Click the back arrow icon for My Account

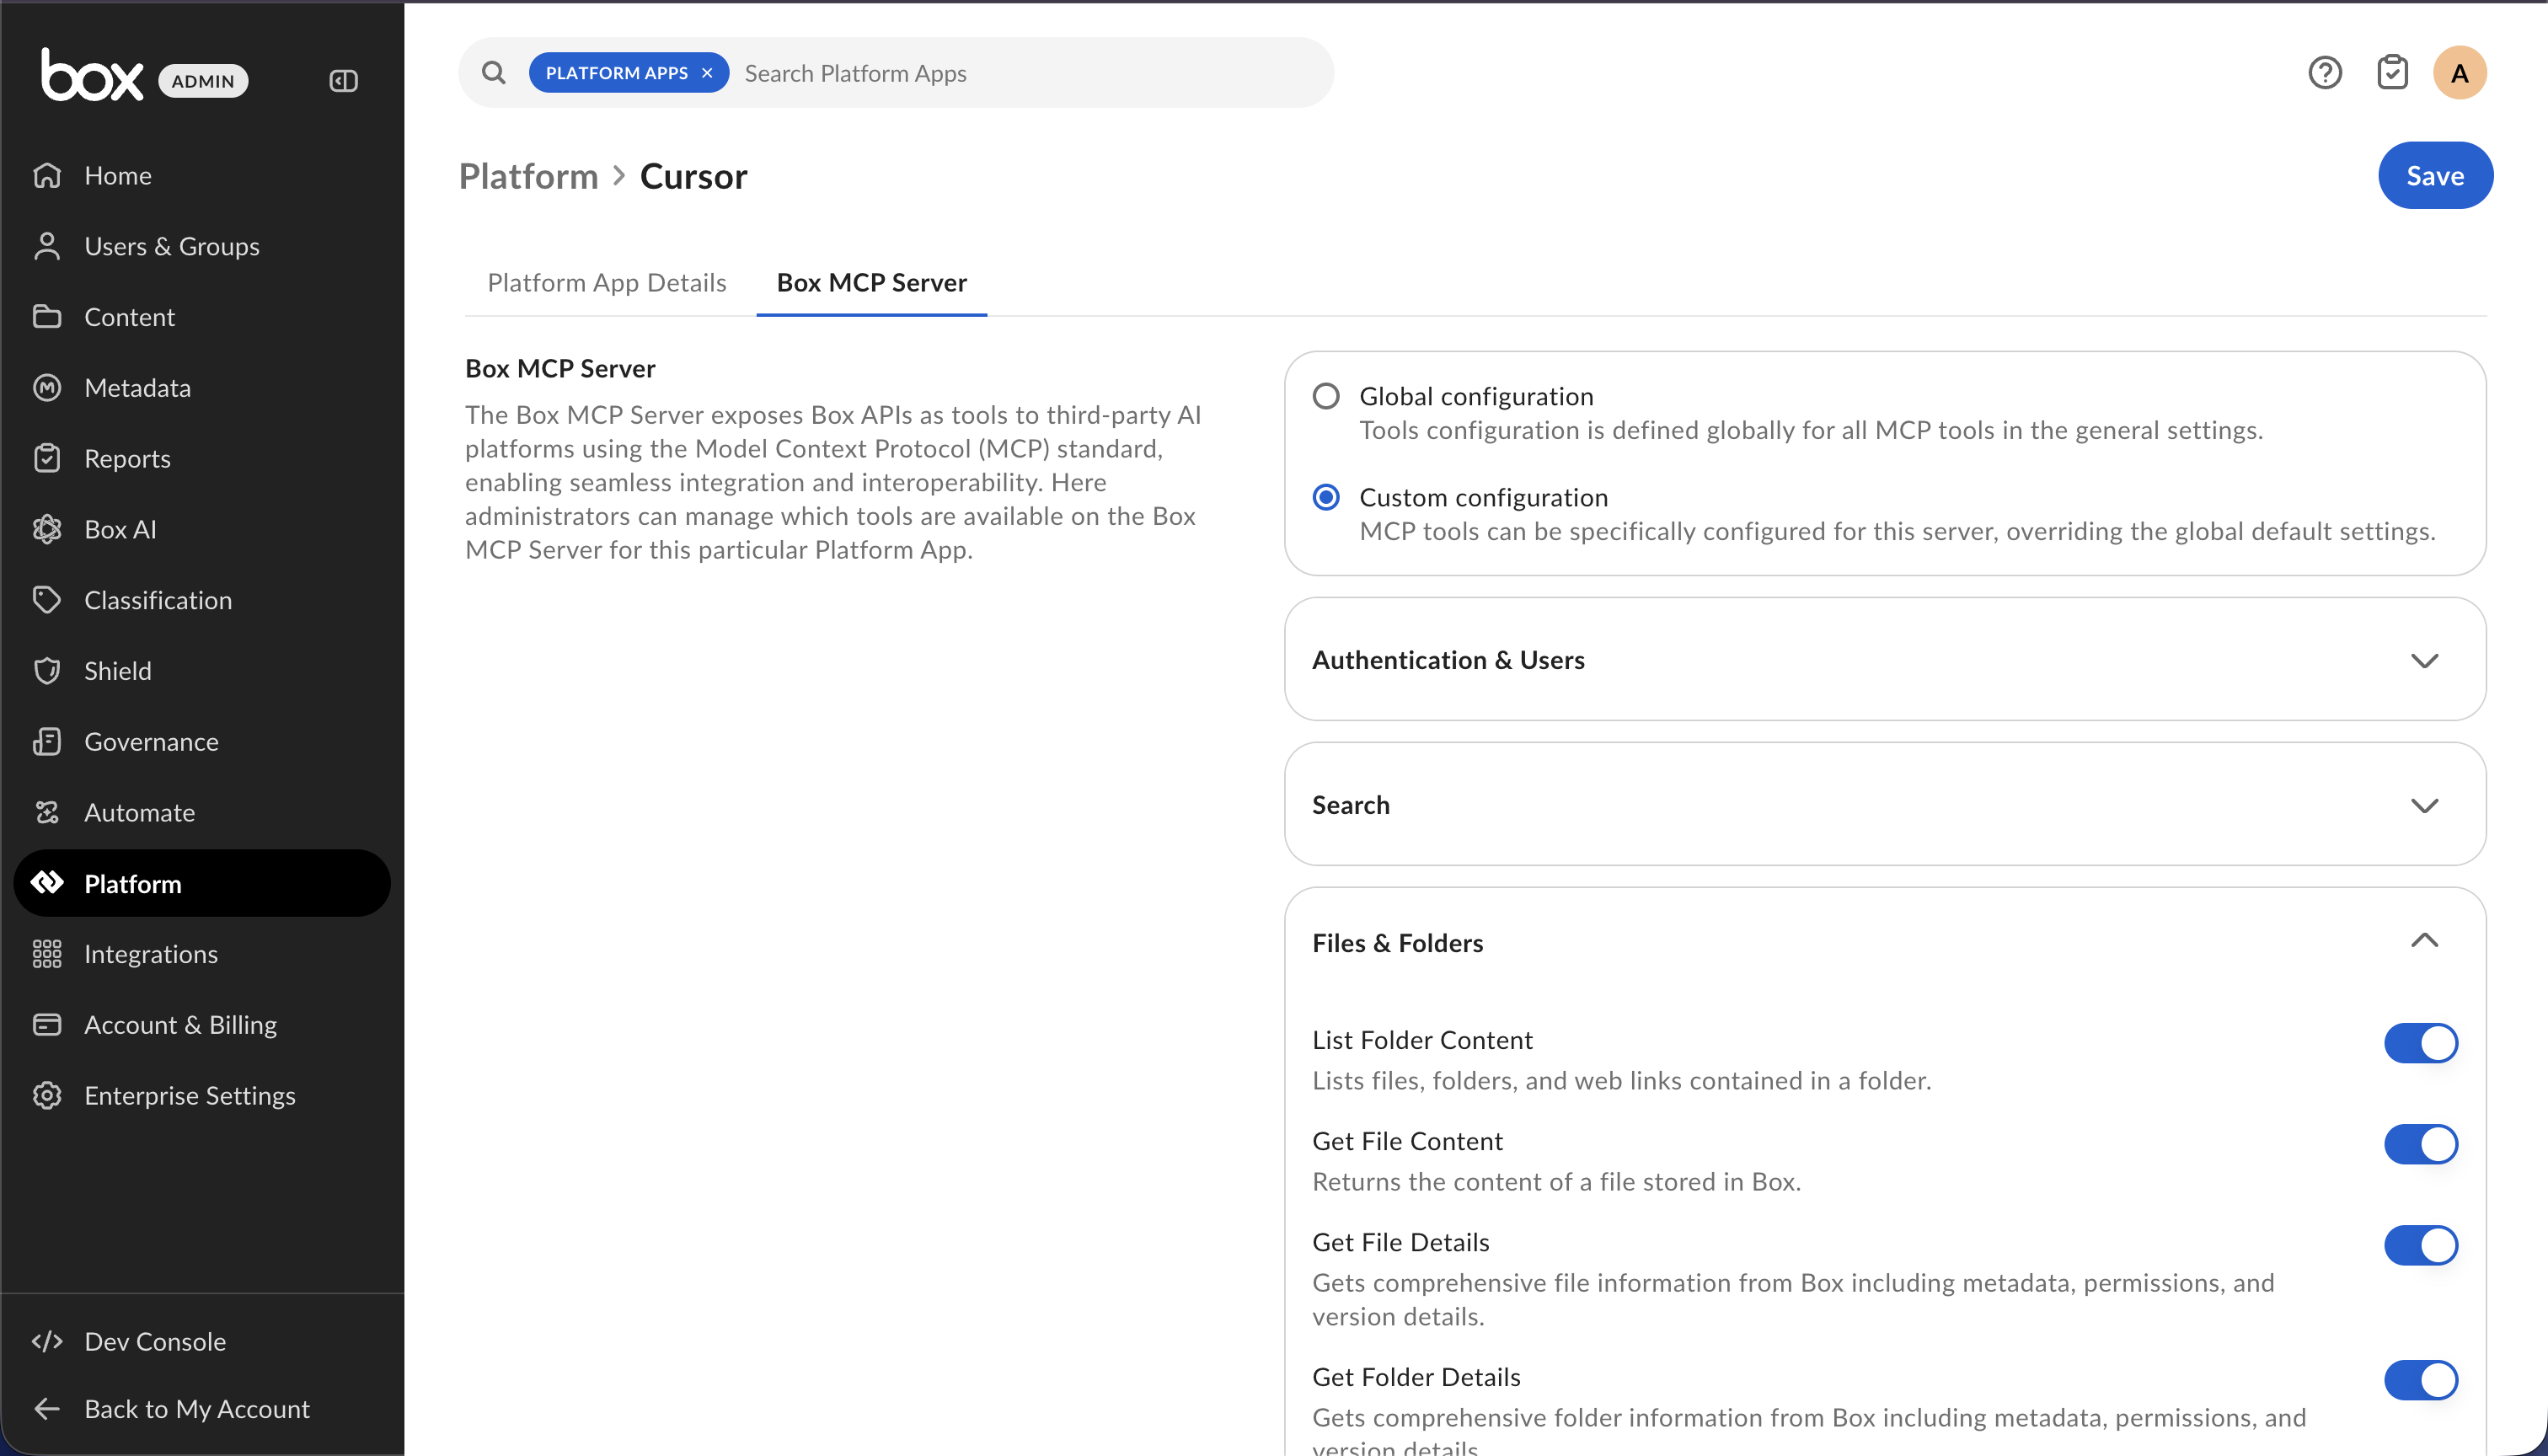47,1409
